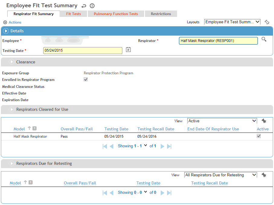Go to last page in Cleared grid
Image resolution: width=274 pixels, height=205 pixels.
tap(169, 146)
